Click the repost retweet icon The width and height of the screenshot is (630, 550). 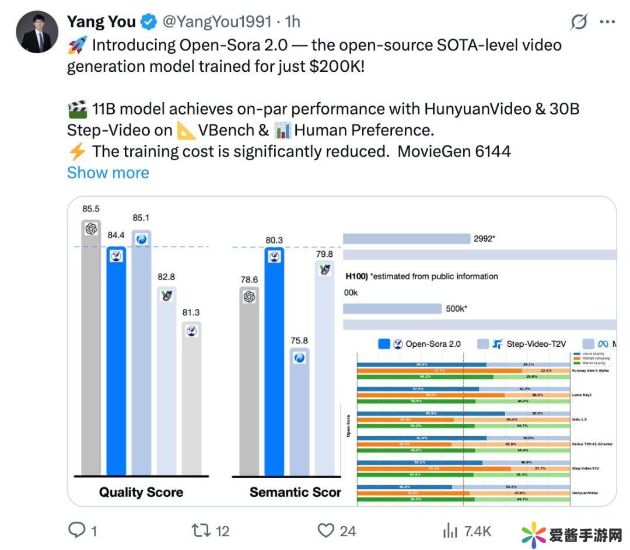tap(200, 530)
